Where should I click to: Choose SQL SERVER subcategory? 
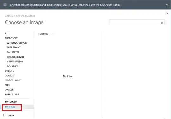pyautogui.click(x=13, y=52)
